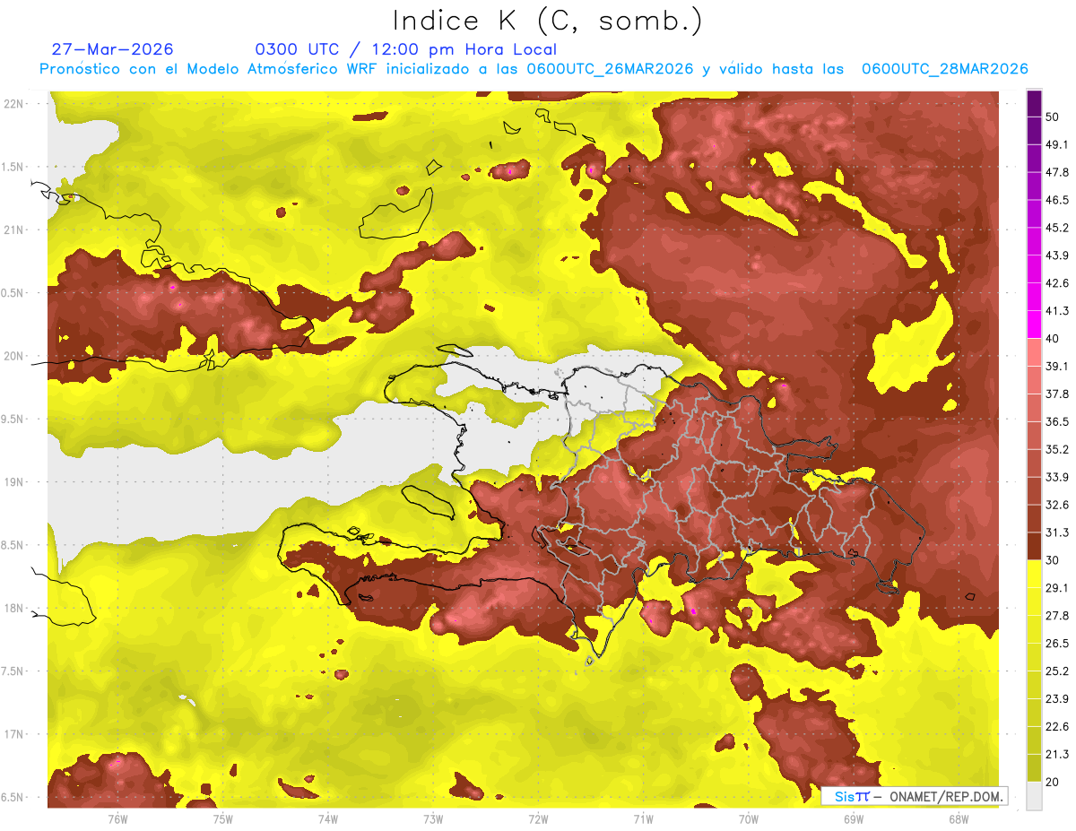The image size is (1076, 831).
Task: Click the 72W longitude axis label
Action: [x=538, y=818]
